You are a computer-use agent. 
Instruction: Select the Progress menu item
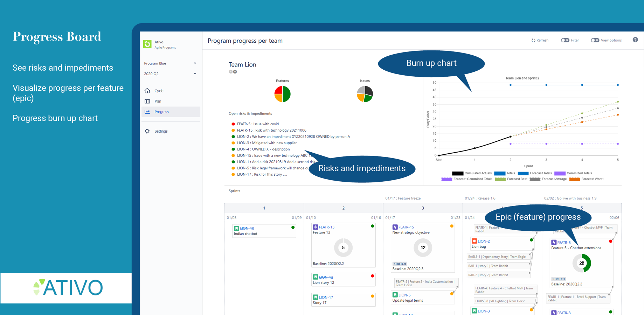point(171,112)
